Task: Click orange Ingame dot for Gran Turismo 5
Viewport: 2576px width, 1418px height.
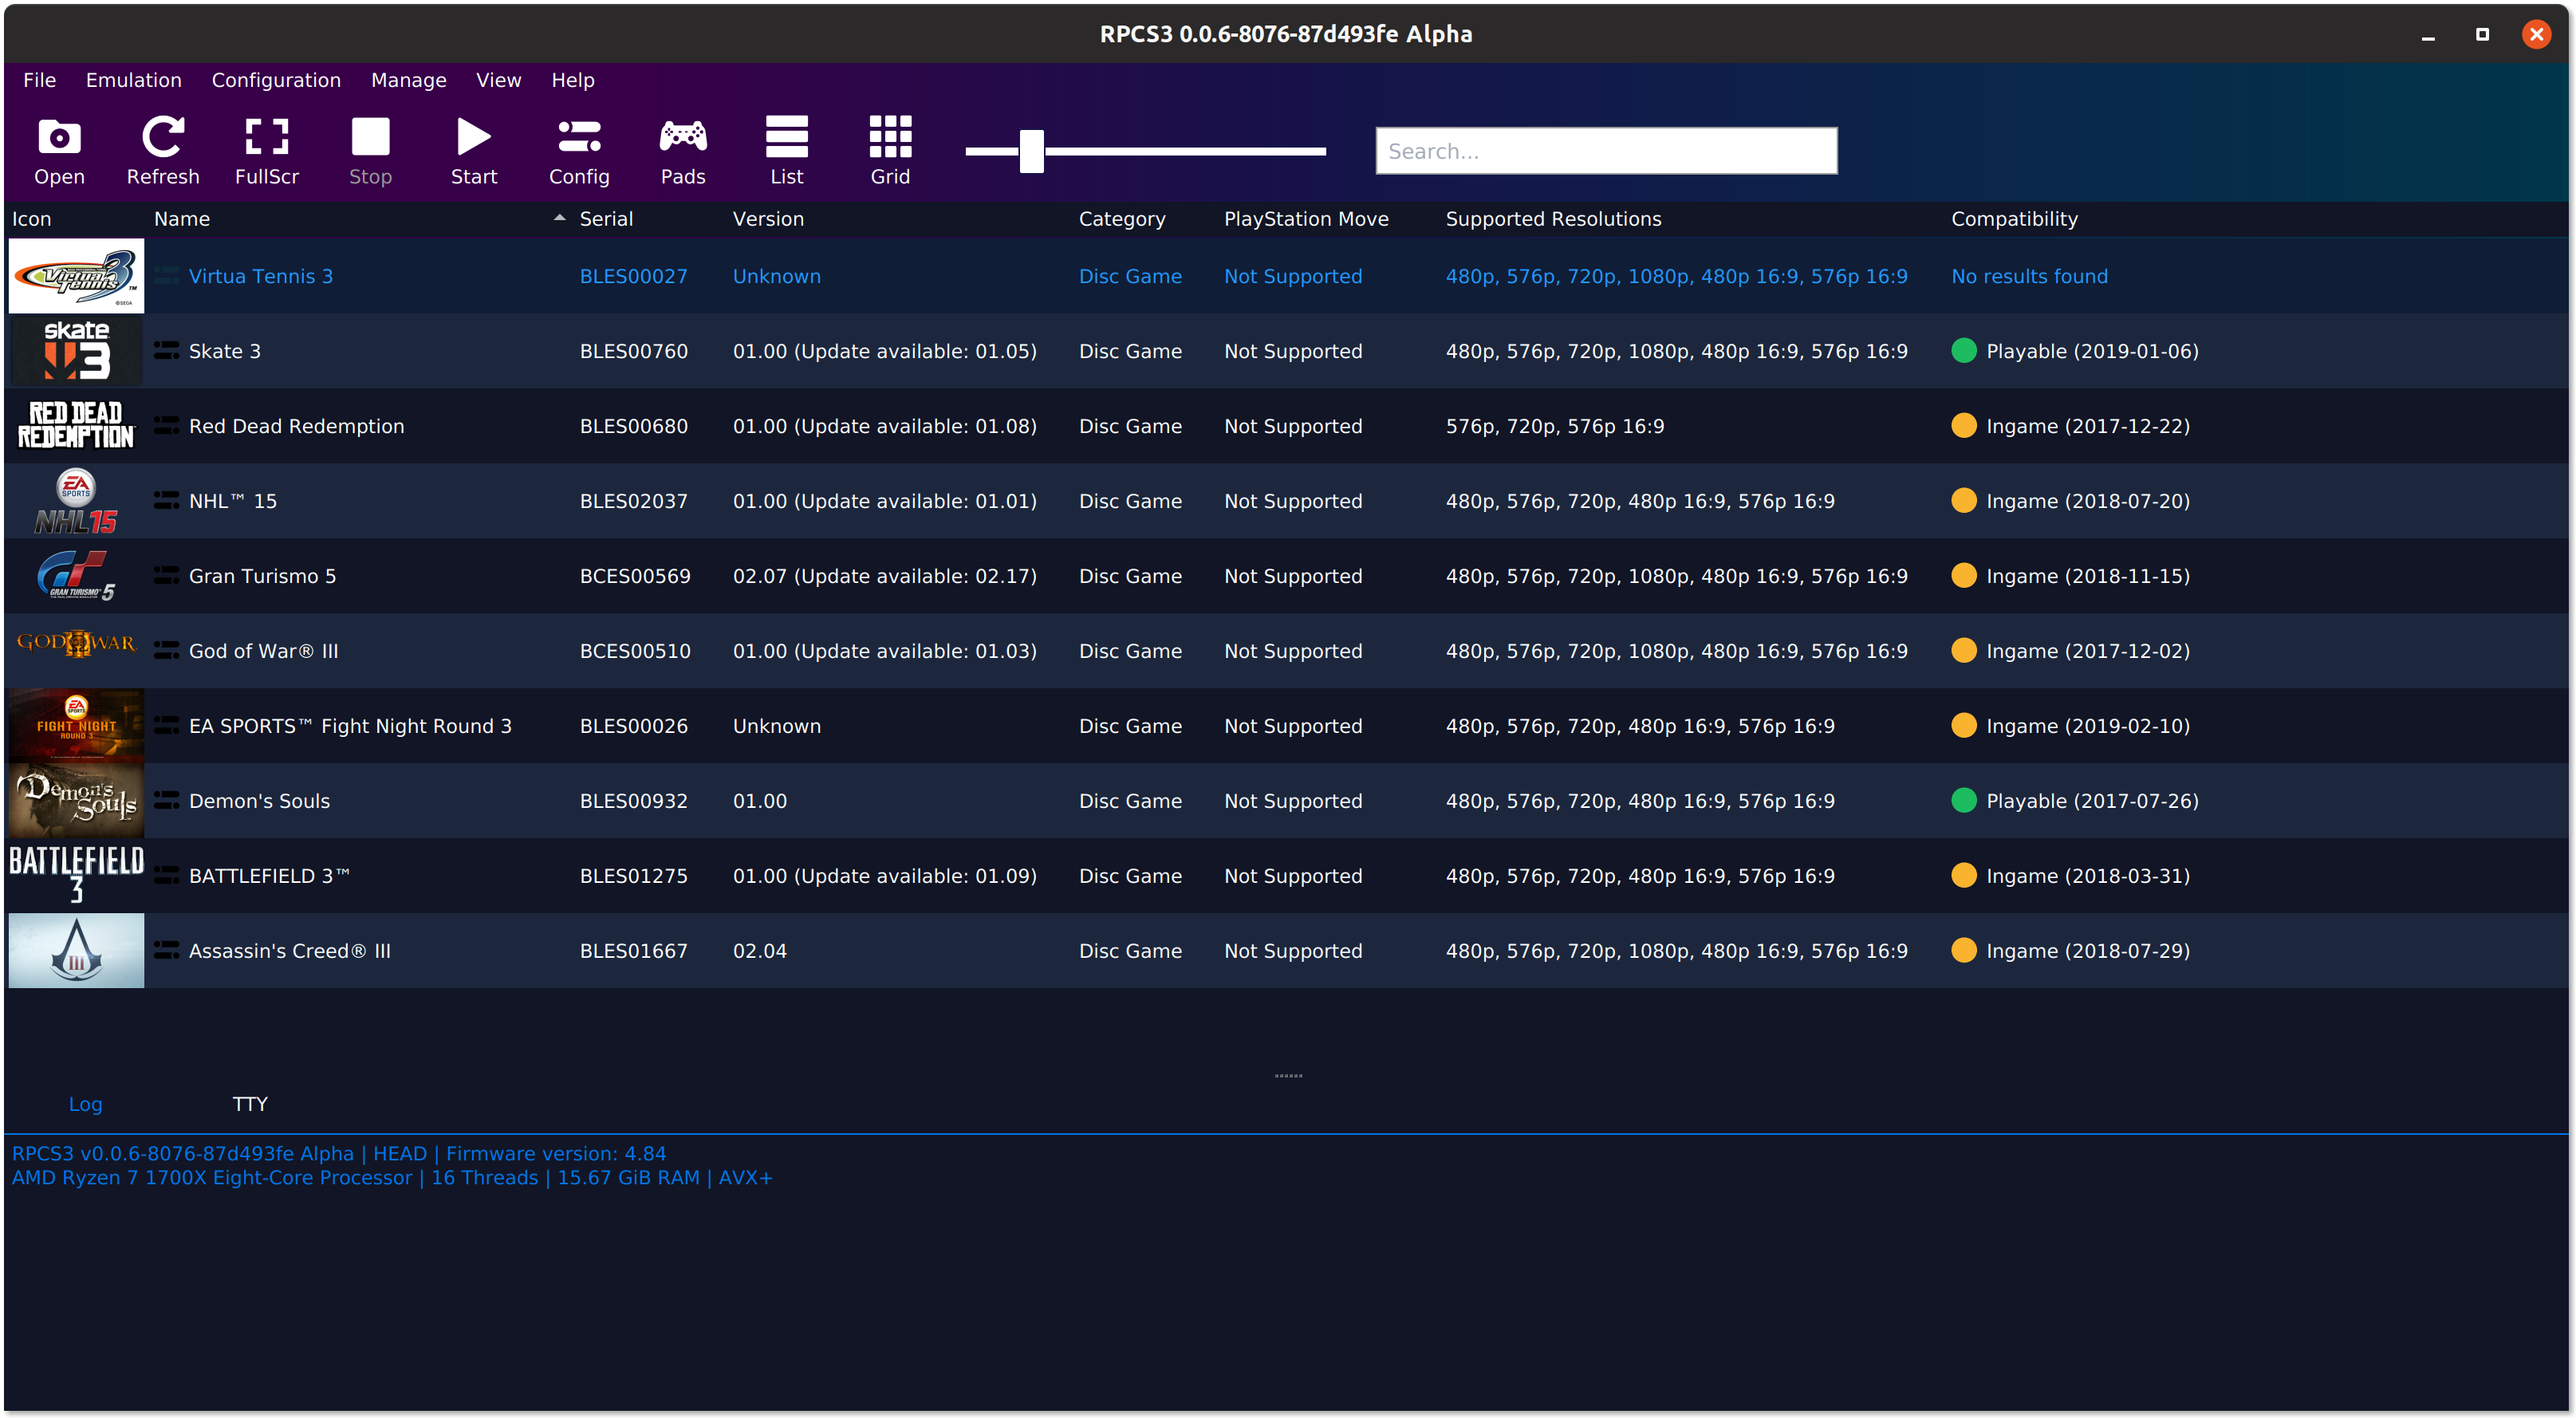Action: (x=1963, y=576)
